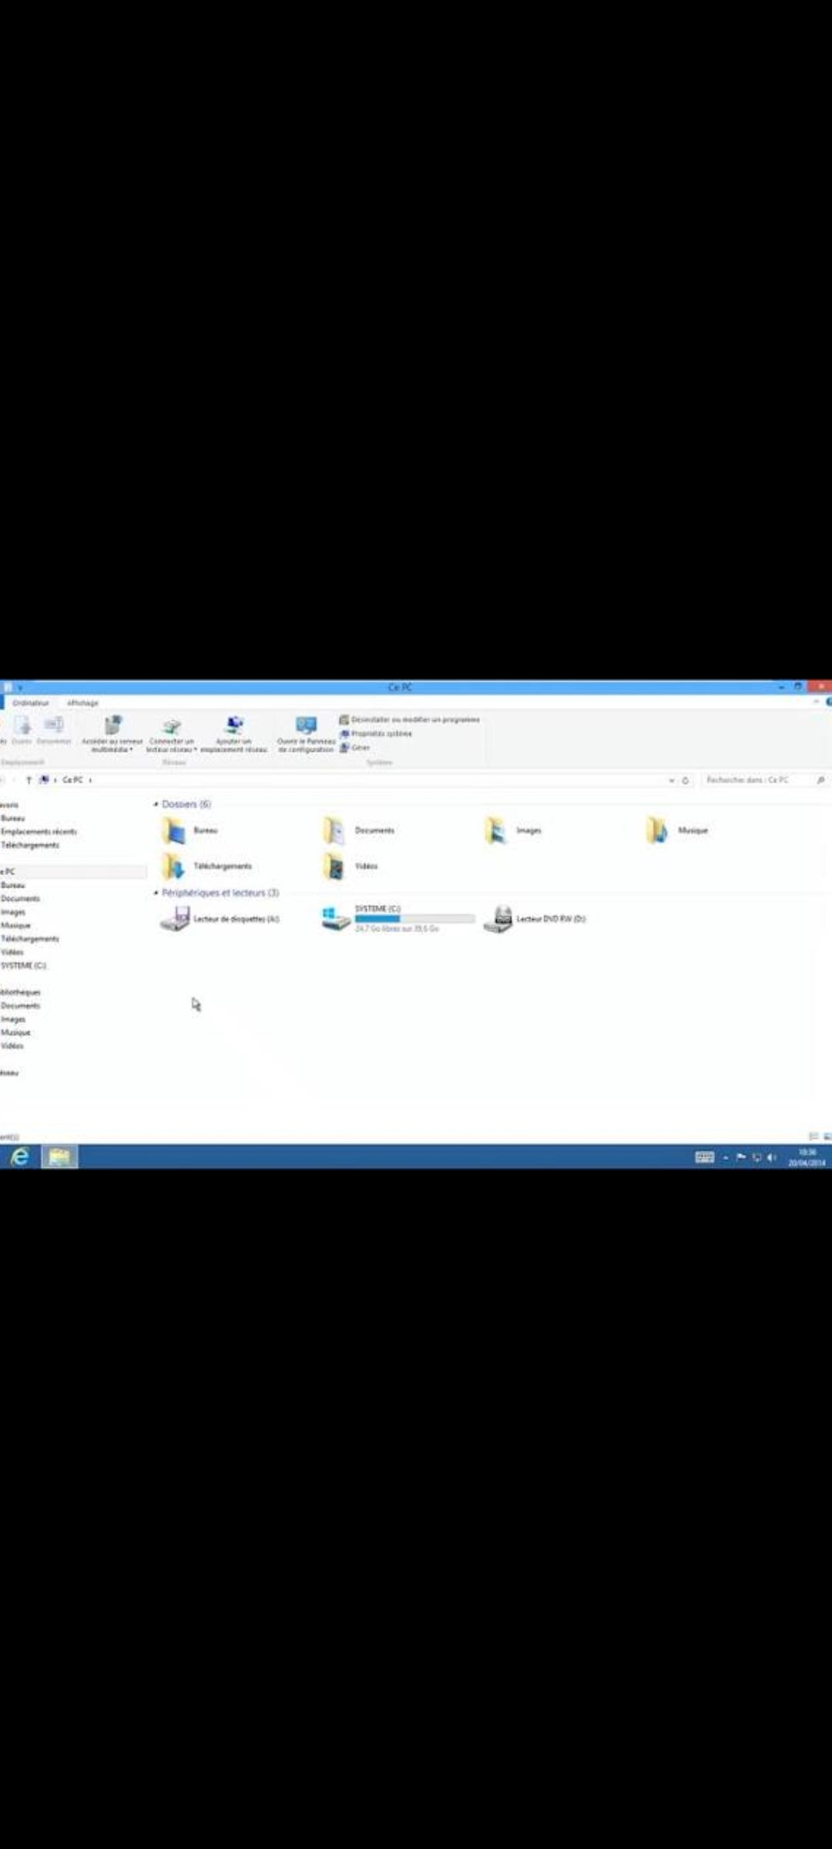Select the Bureau folder icon in Dossiers
The width and height of the screenshot is (832, 1849).
point(174,831)
